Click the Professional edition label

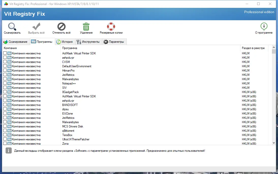[259, 12]
